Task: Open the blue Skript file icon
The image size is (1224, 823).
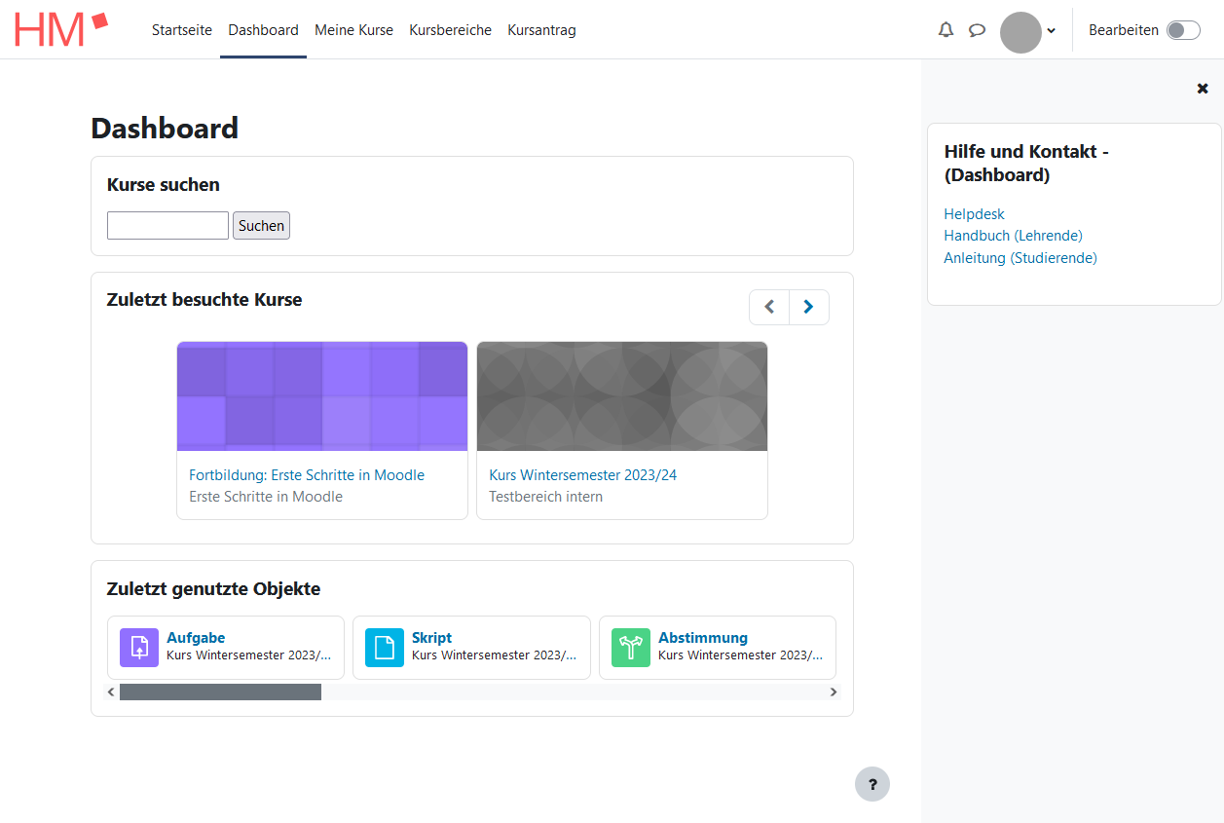Action: pos(385,648)
